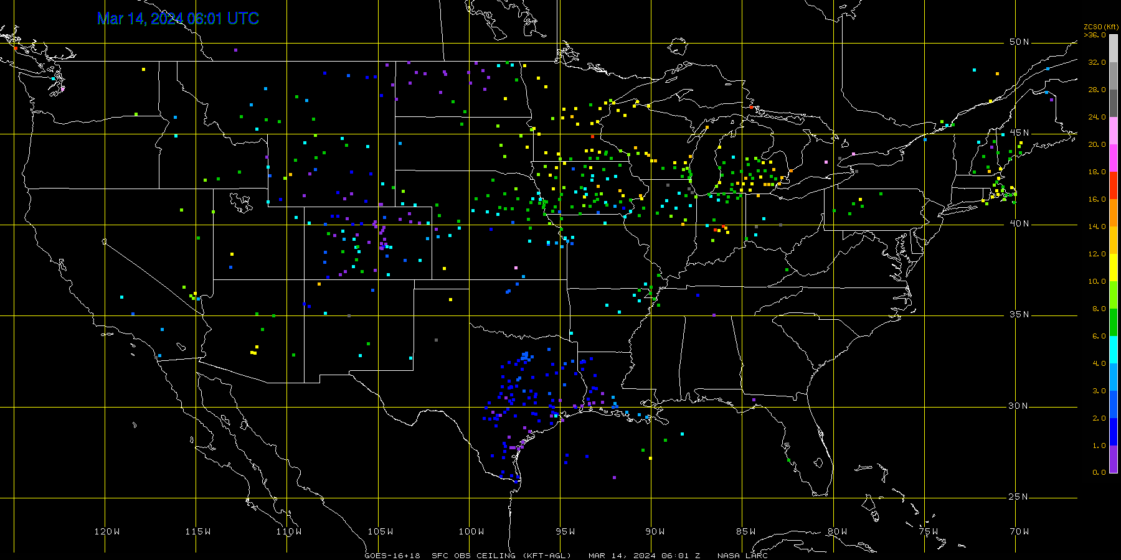Click the 120W longitude label
This screenshot has width=1121, height=560.
coord(107,531)
